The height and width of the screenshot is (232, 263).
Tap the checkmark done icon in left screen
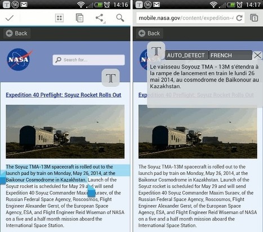tap(10, 18)
